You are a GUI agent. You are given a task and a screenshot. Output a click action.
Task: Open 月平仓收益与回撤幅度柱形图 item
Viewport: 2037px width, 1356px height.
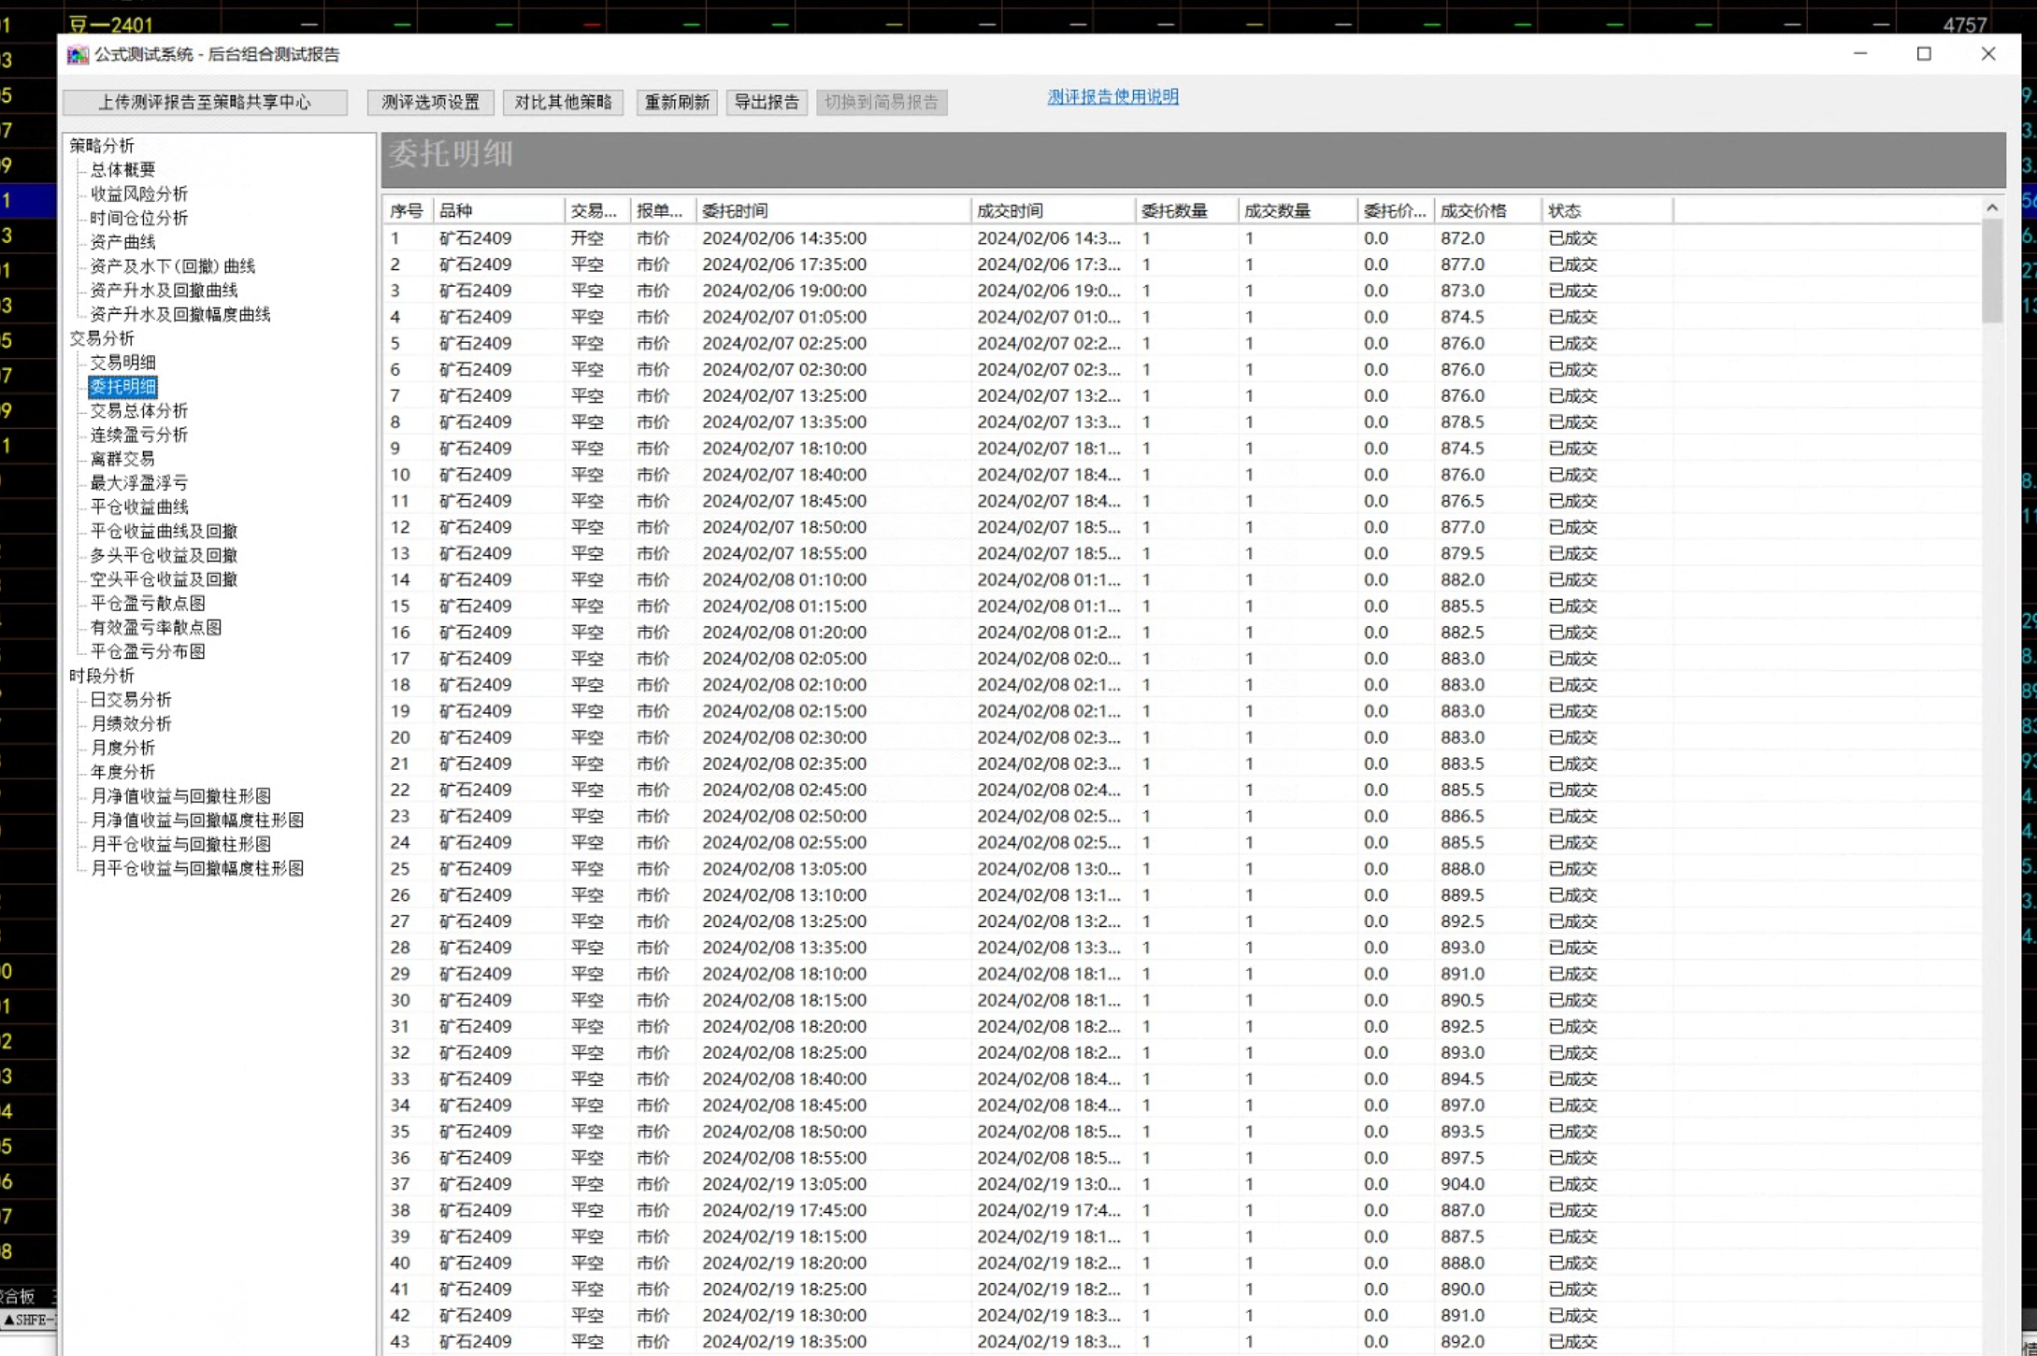tap(197, 869)
